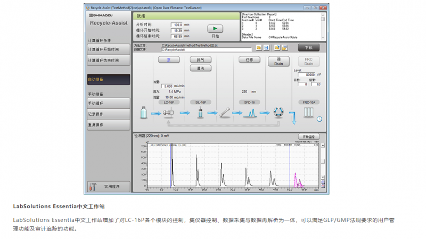Save the method with the floppy disk icon
Screen dimensions: 426x239
pos(266,48)
